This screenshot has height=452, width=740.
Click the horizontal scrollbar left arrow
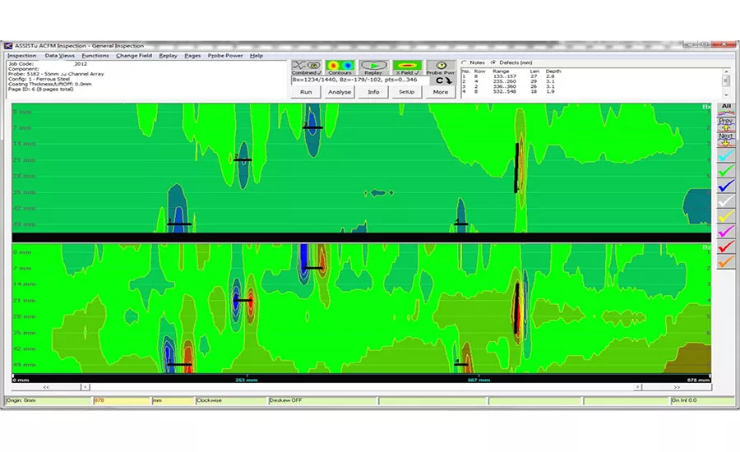(86, 387)
